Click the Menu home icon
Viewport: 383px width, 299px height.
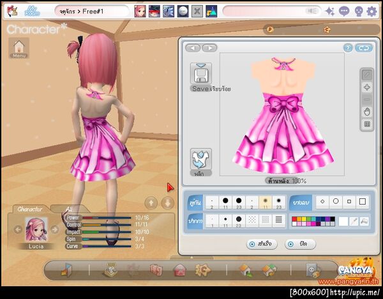19,48
